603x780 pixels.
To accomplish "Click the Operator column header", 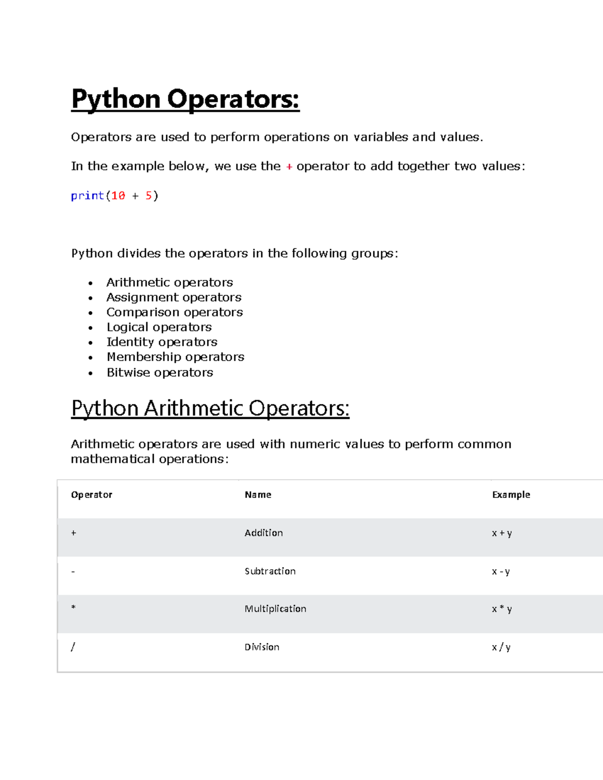I will pos(91,495).
